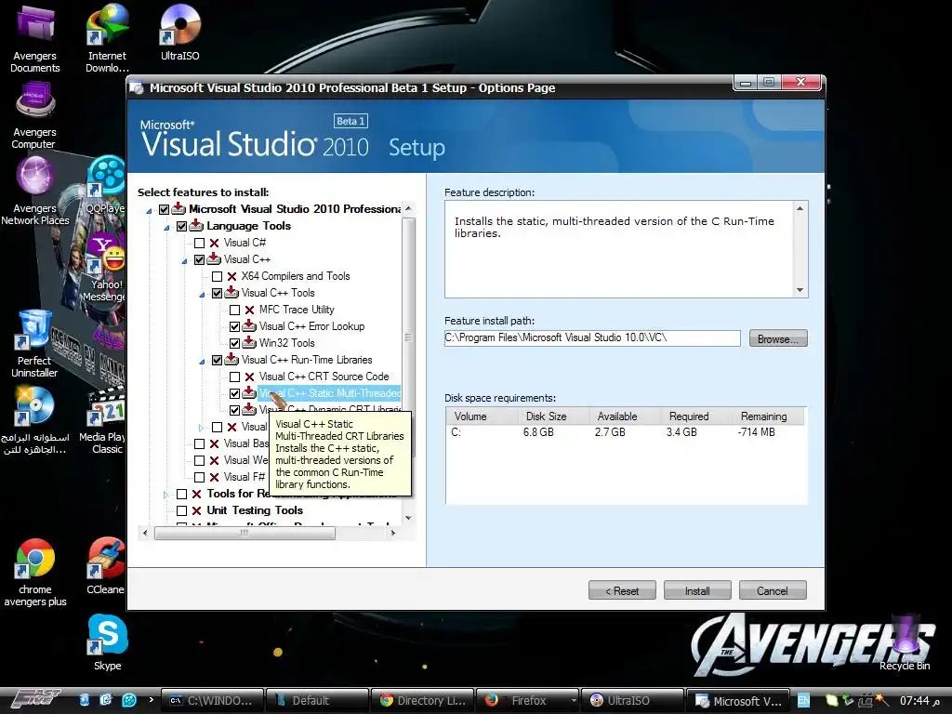Click the EN language indicator in the tray
Viewport: 952px width, 714px height.
pos(803,700)
